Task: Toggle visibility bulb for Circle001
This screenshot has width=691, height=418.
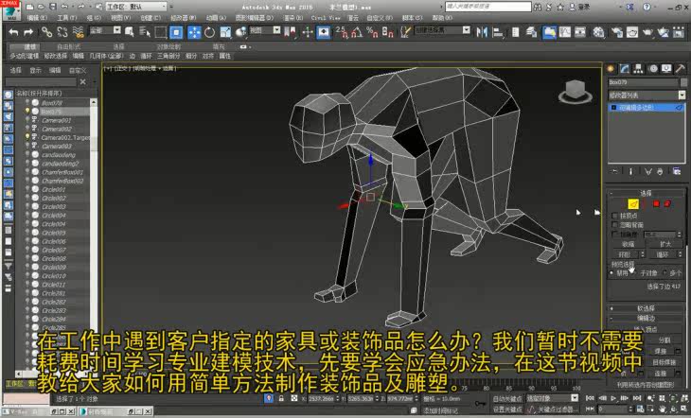Action: (27, 189)
